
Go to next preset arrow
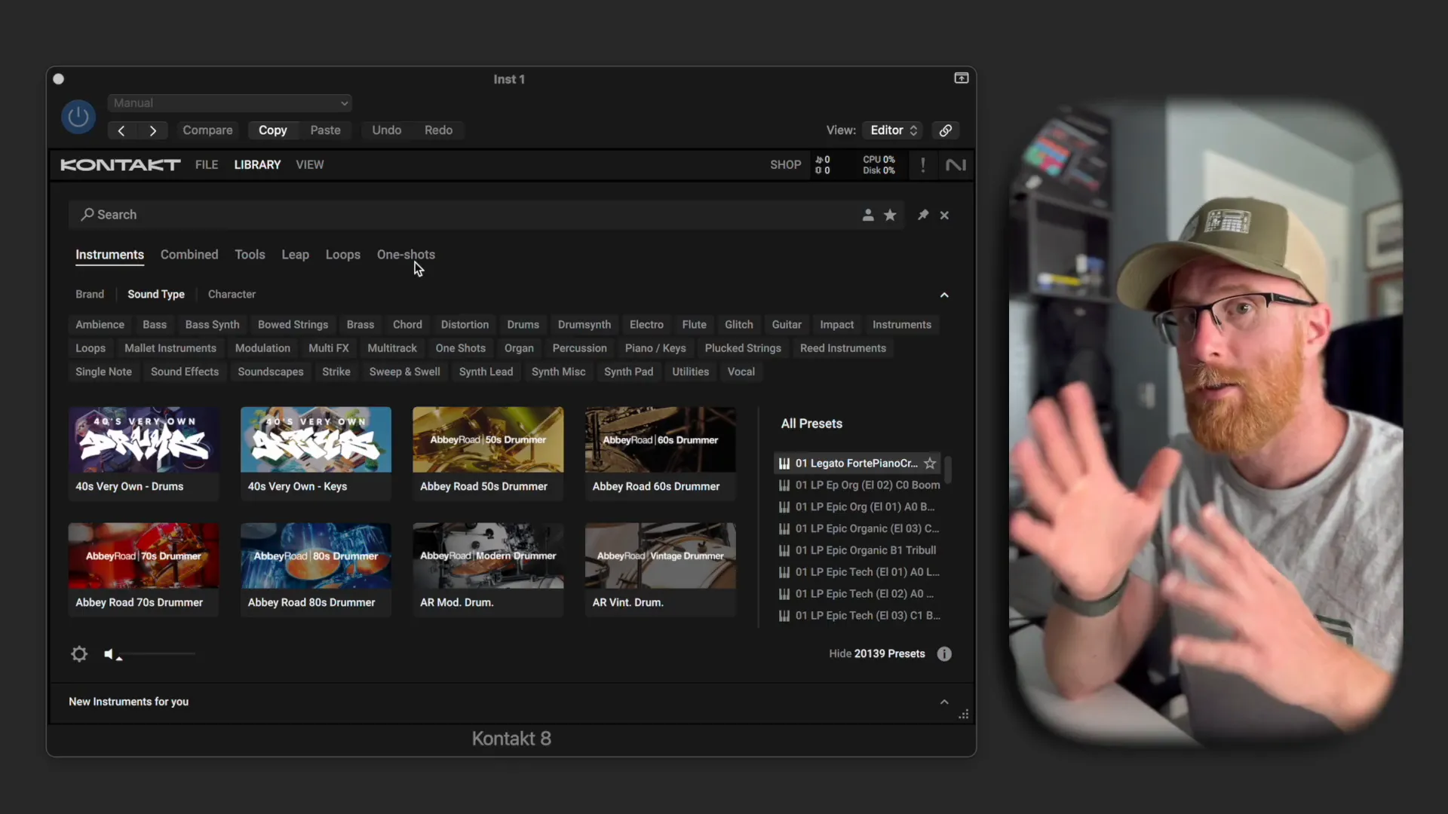click(152, 130)
